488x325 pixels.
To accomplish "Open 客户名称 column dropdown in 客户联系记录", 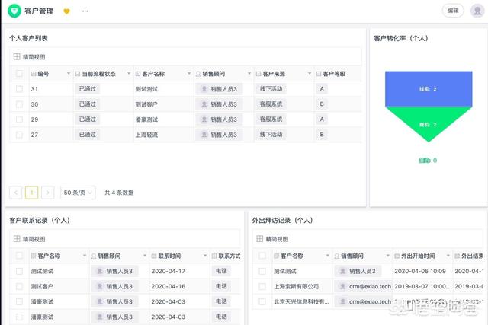I will pos(85,256).
